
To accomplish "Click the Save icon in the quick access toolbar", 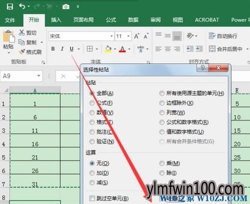I will point(10,7).
